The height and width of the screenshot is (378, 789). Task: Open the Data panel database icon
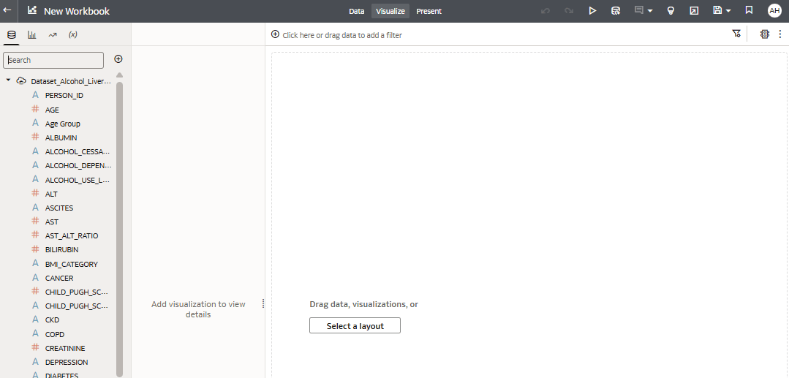(x=12, y=35)
